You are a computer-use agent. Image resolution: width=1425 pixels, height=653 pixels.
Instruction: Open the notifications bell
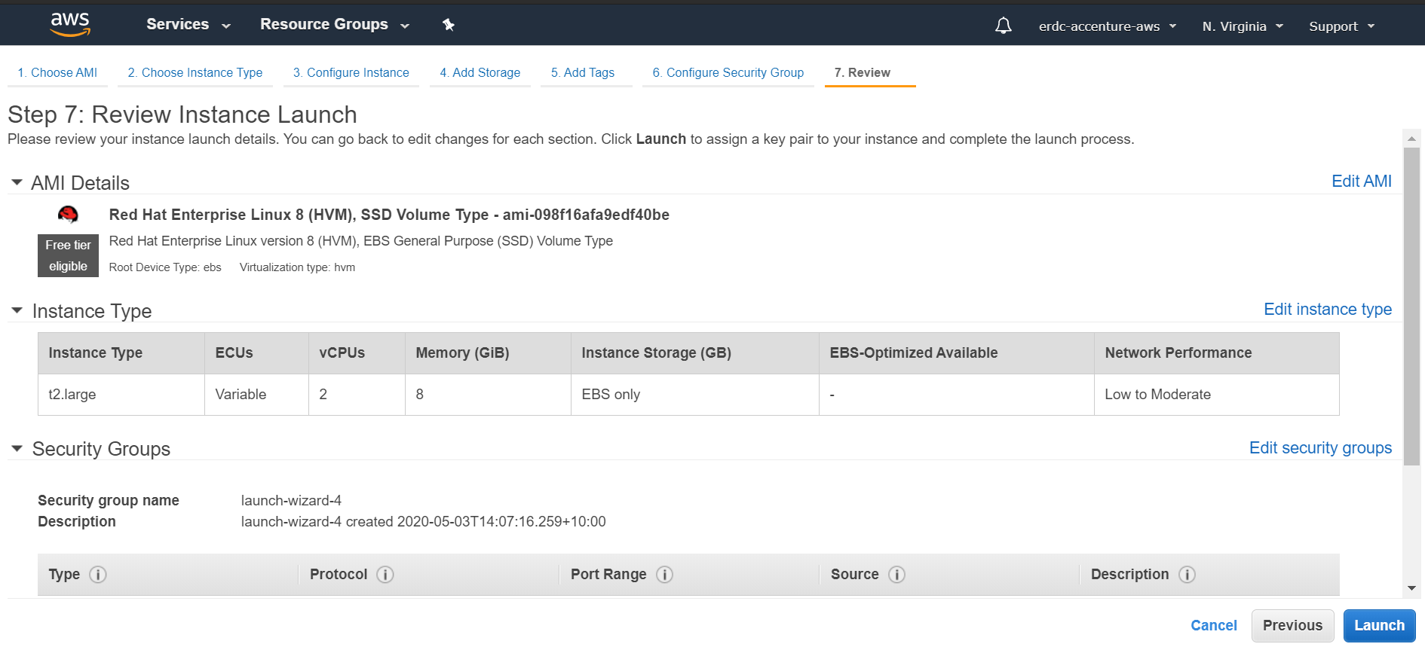pyautogui.click(x=1003, y=26)
